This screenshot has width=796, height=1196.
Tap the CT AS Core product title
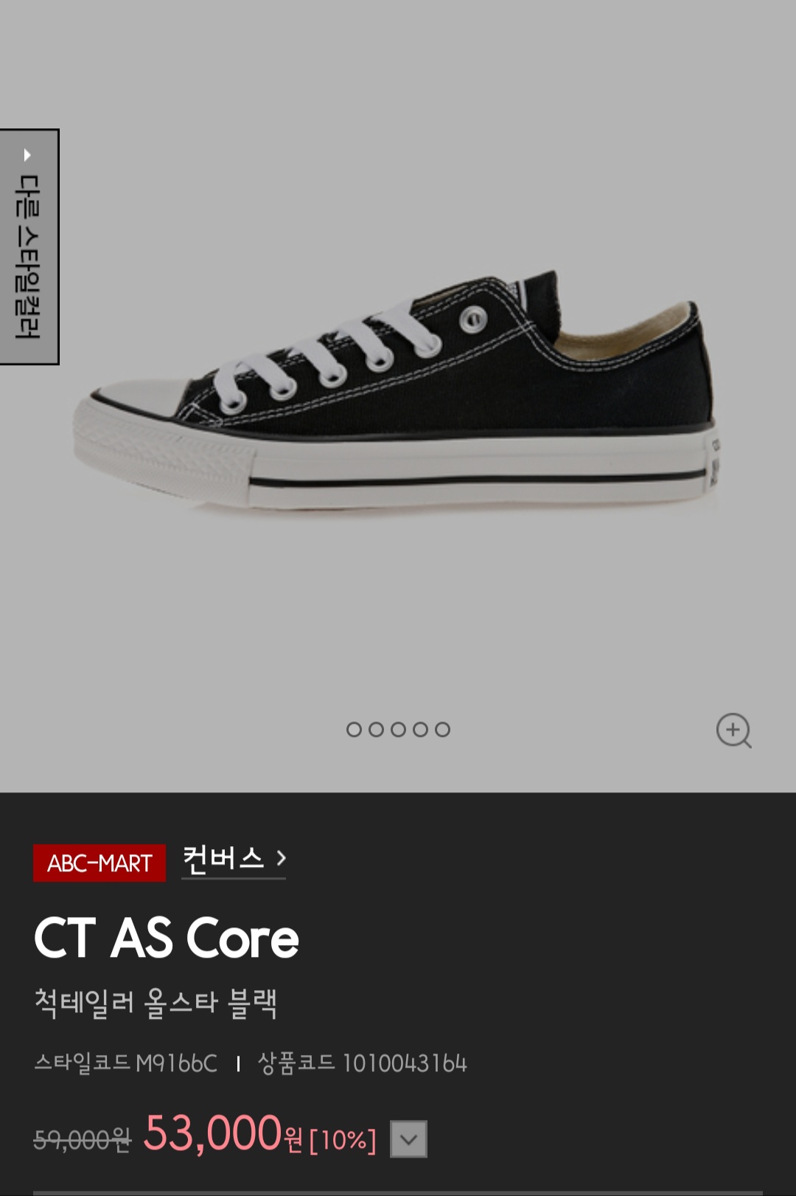pyautogui.click(x=167, y=939)
